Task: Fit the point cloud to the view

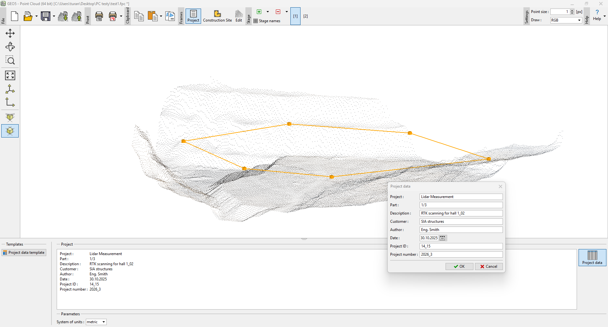Action: pos(10,75)
